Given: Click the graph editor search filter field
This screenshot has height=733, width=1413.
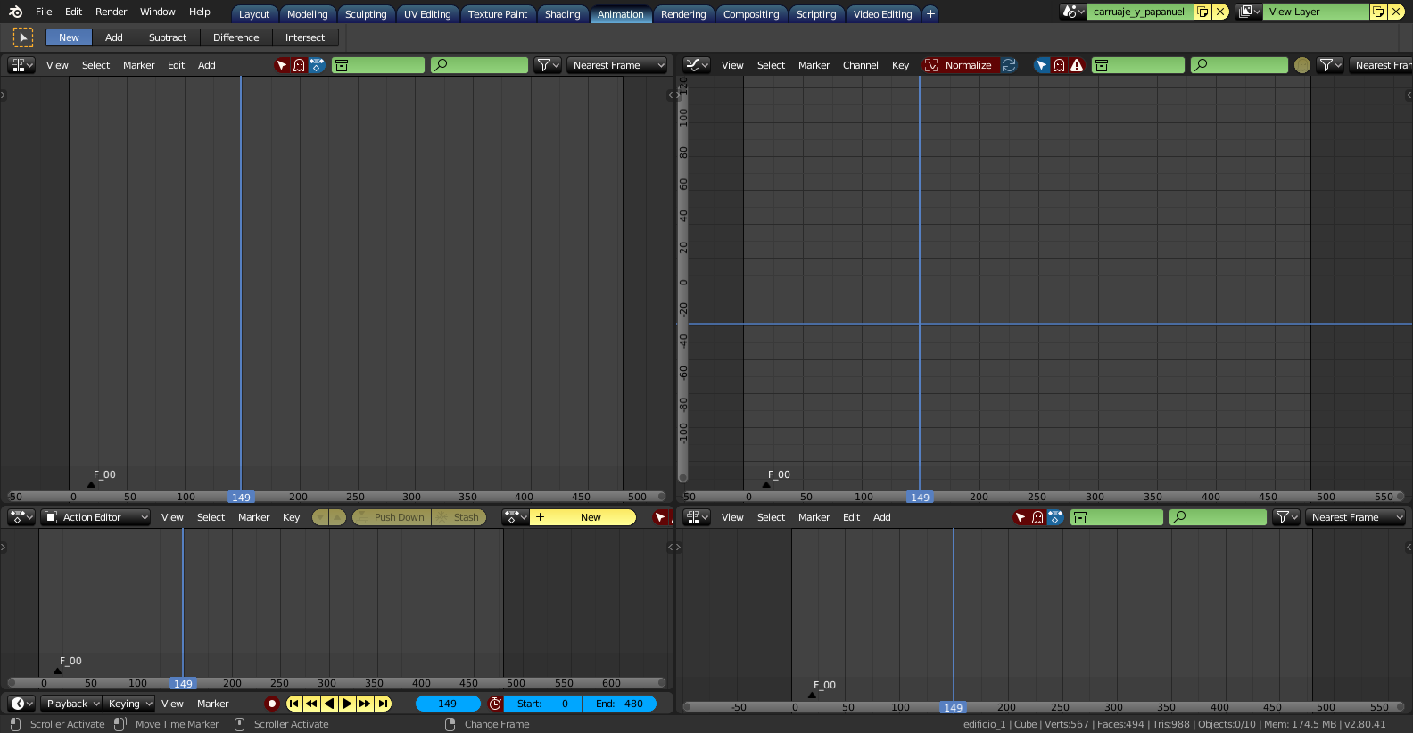Looking at the screenshot, I should tap(1239, 65).
